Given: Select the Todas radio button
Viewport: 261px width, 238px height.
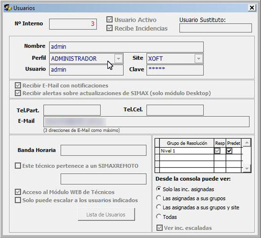Looking at the screenshot, I should click(x=159, y=217).
